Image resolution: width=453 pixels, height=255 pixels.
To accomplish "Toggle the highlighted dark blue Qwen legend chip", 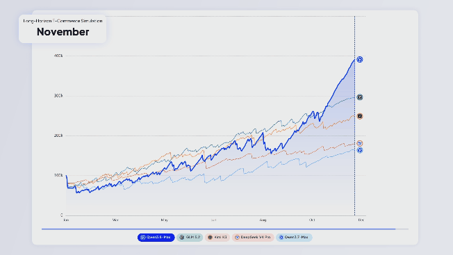I will [x=156, y=238].
